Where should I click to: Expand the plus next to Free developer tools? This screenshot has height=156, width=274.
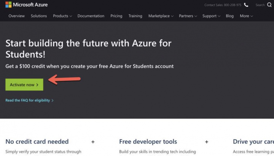pyautogui.click(x=207, y=142)
